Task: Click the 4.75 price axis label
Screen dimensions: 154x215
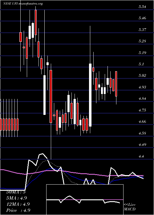Action: [142, 110]
